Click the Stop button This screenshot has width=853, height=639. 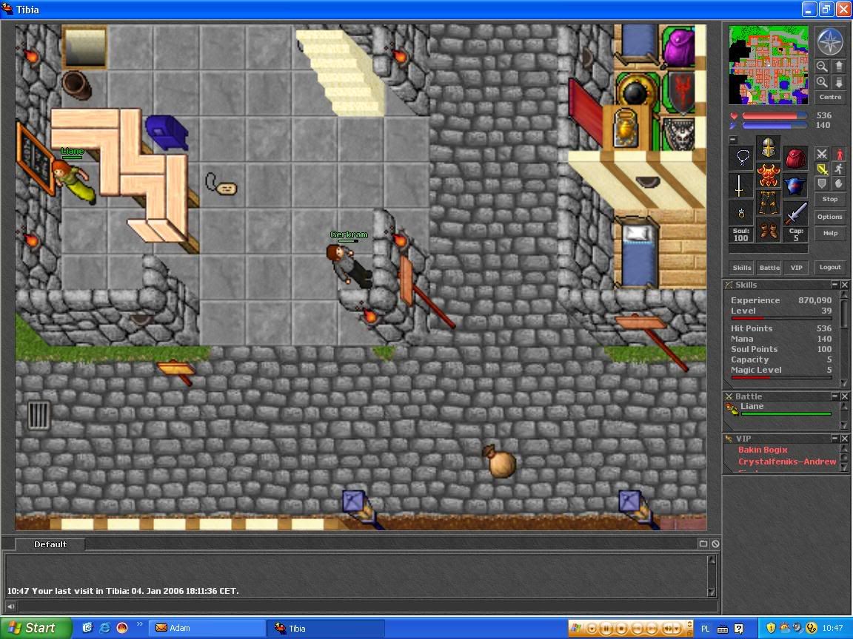(x=830, y=200)
